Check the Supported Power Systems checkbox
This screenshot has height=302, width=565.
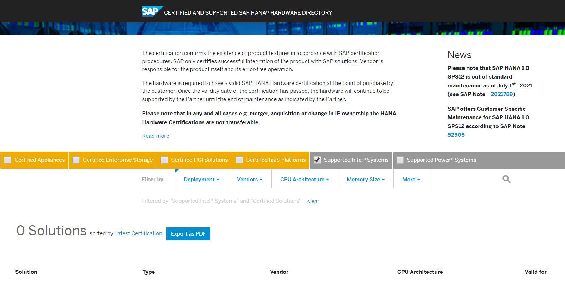point(400,160)
